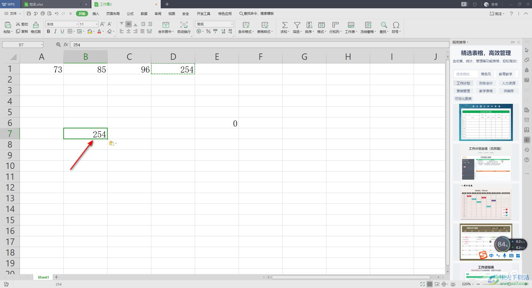The height and width of the screenshot is (288, 532).
Task: Click the eye protection mode icon
Action: [453, 284]
